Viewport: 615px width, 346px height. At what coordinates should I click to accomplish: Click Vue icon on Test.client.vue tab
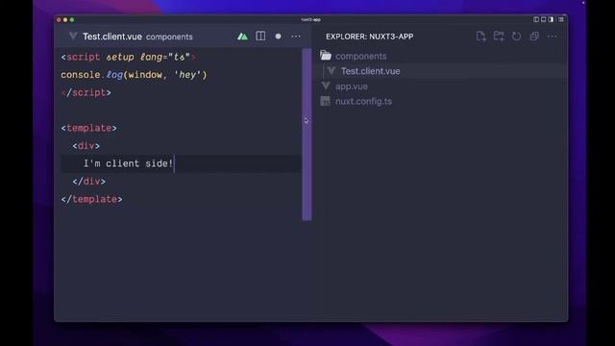point(73,37)
